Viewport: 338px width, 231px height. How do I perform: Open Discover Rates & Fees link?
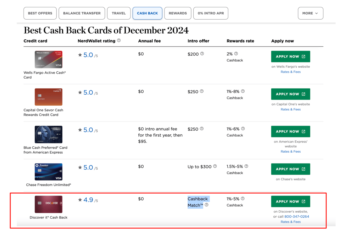point(291,222)
